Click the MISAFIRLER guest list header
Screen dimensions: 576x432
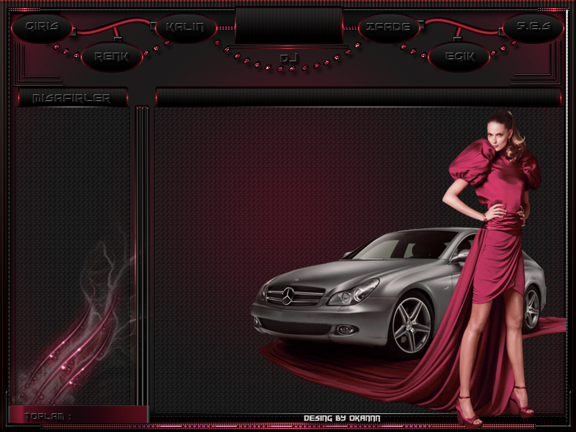tap(73, 98)
